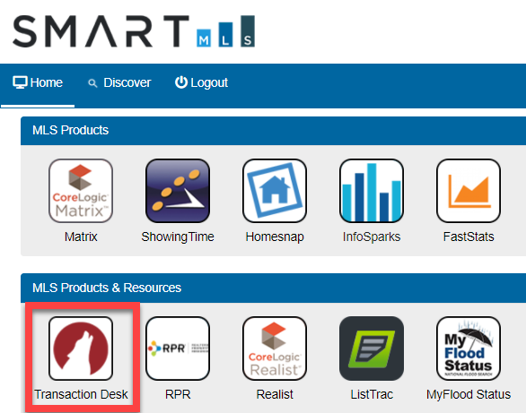Click the ShowingTime text label

(x=178, y=237)
